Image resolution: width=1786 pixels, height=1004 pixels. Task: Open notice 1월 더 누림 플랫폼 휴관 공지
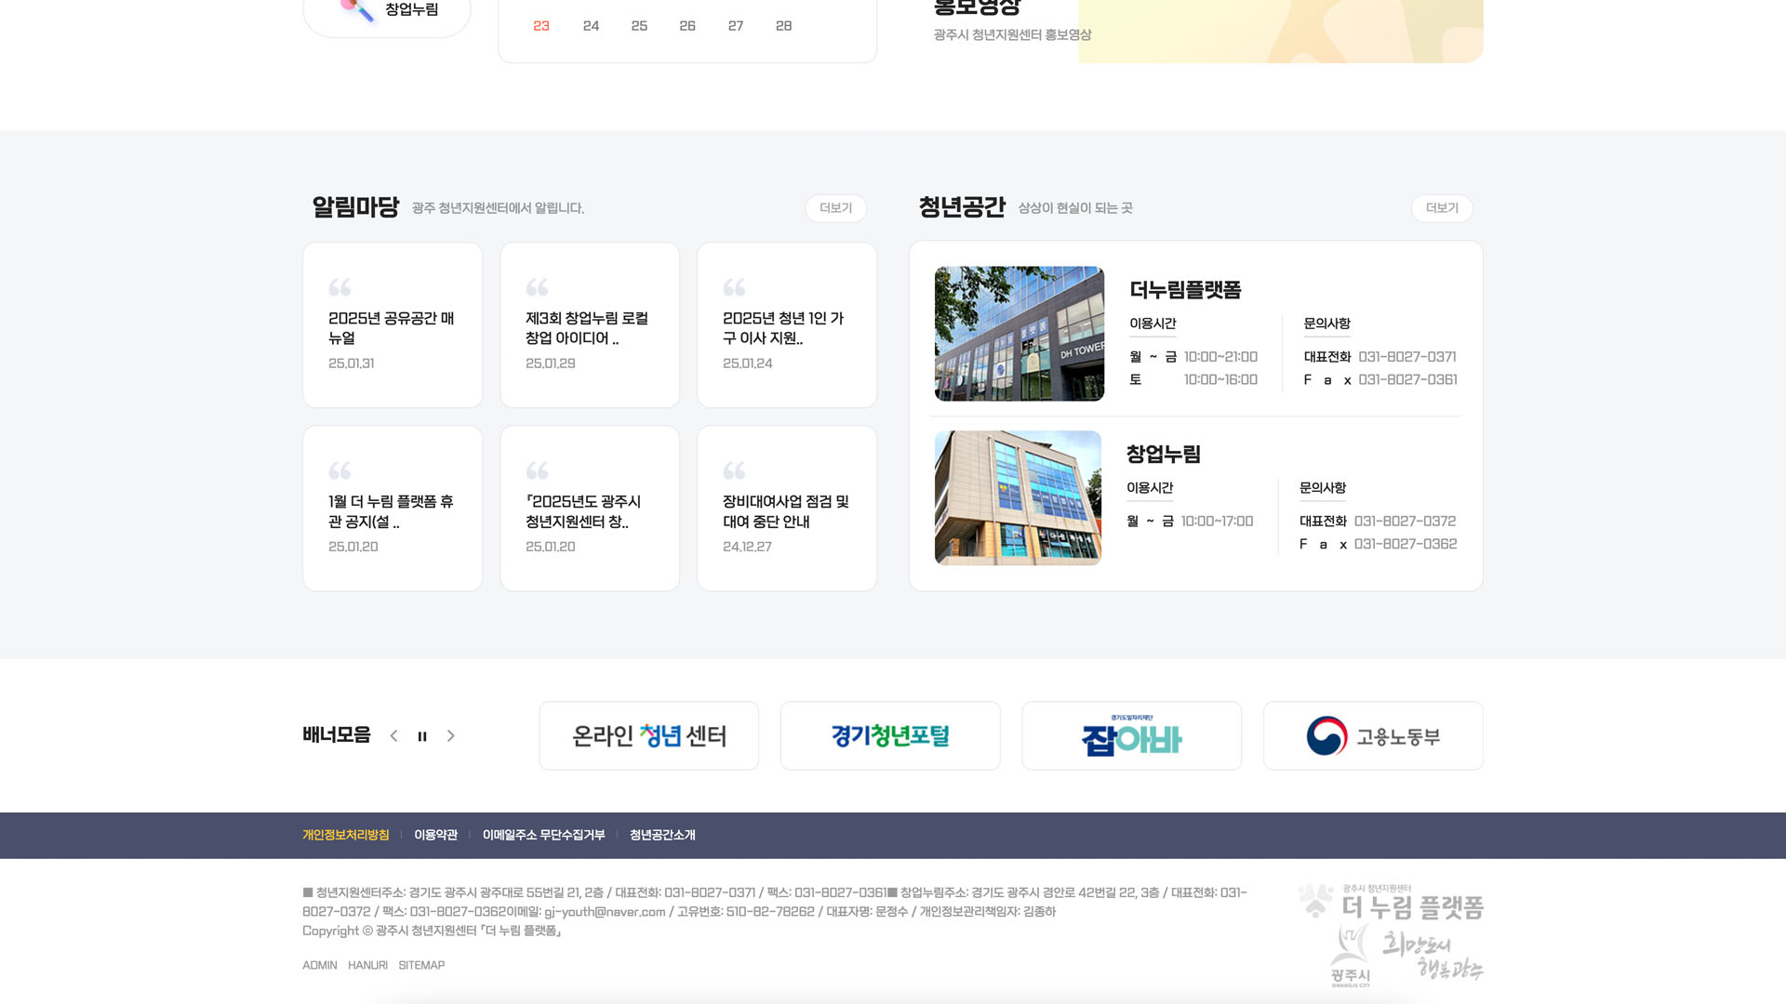(393, 509)
